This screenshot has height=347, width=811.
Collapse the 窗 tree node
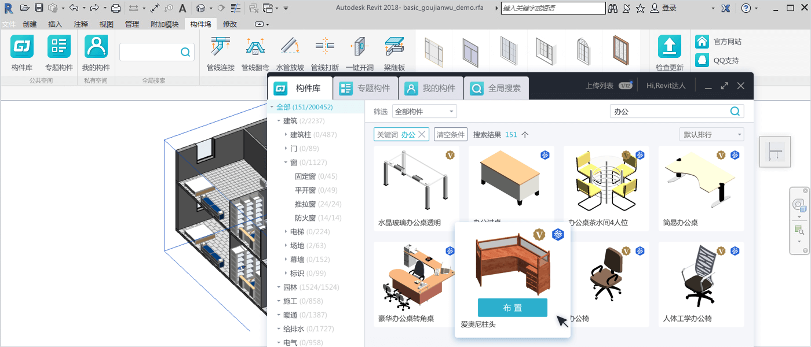(x=286, y=163)
